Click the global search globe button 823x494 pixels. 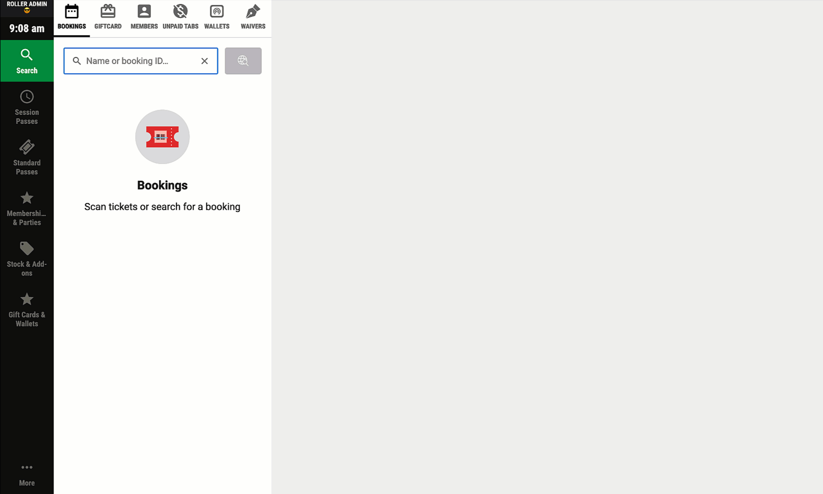(243, 61)
